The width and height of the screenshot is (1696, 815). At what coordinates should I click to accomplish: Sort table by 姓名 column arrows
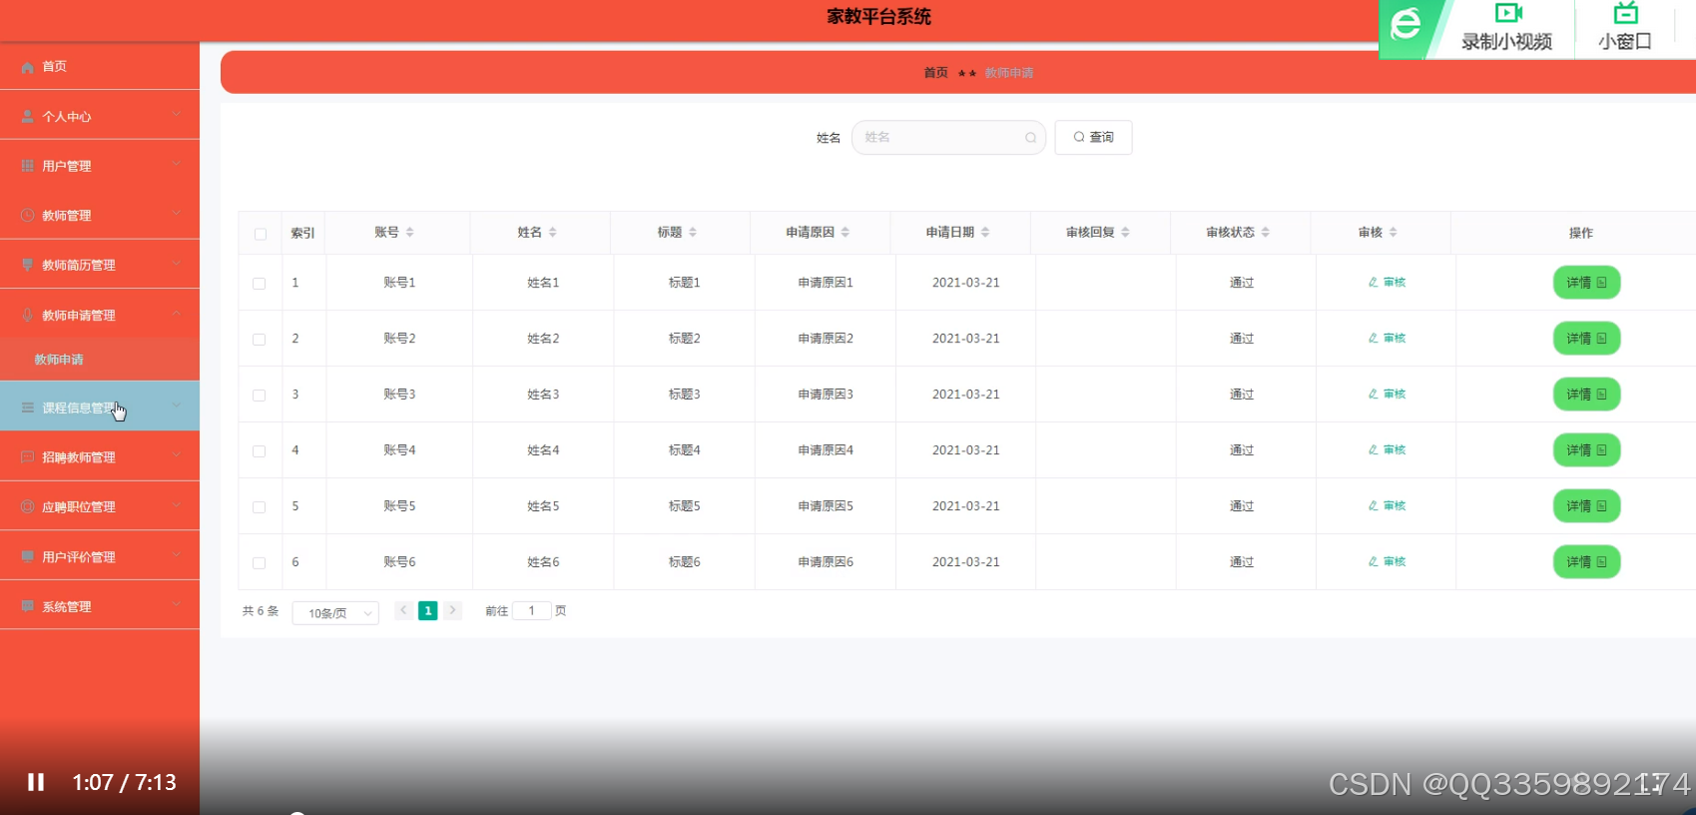[552, 233]
